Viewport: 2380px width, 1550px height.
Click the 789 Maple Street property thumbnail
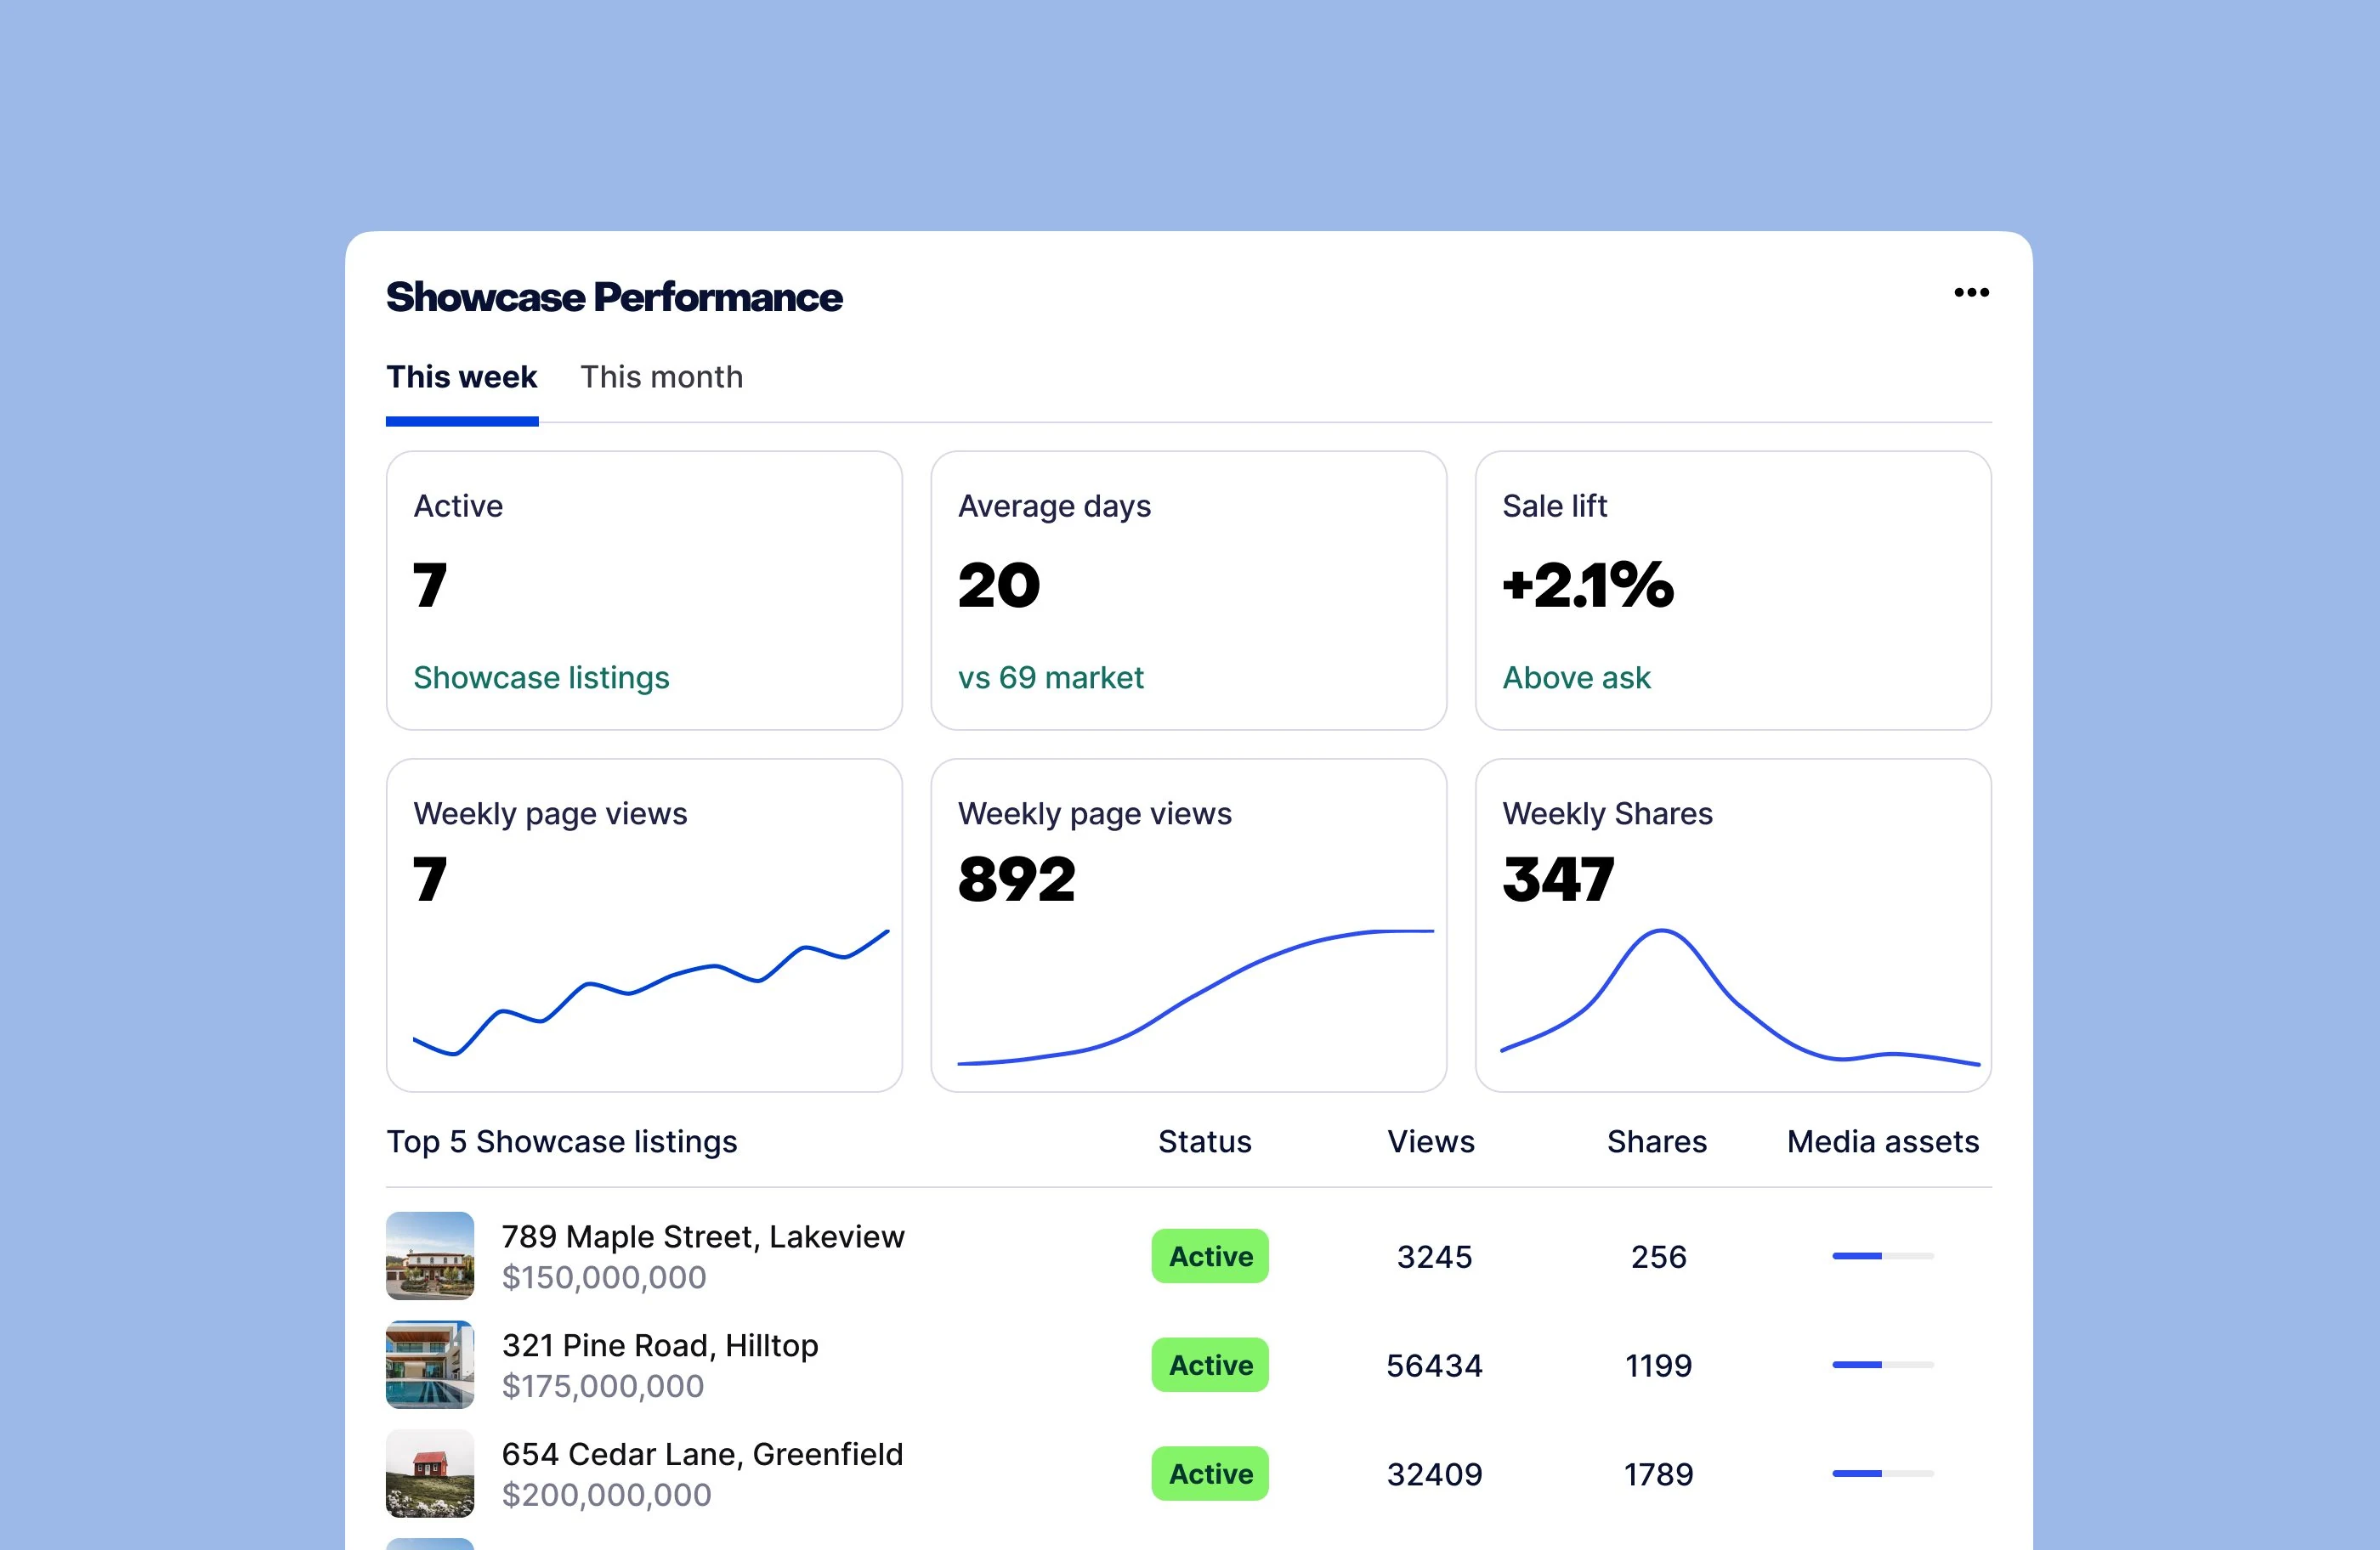pyautogui.click(x=429, y=1257)
